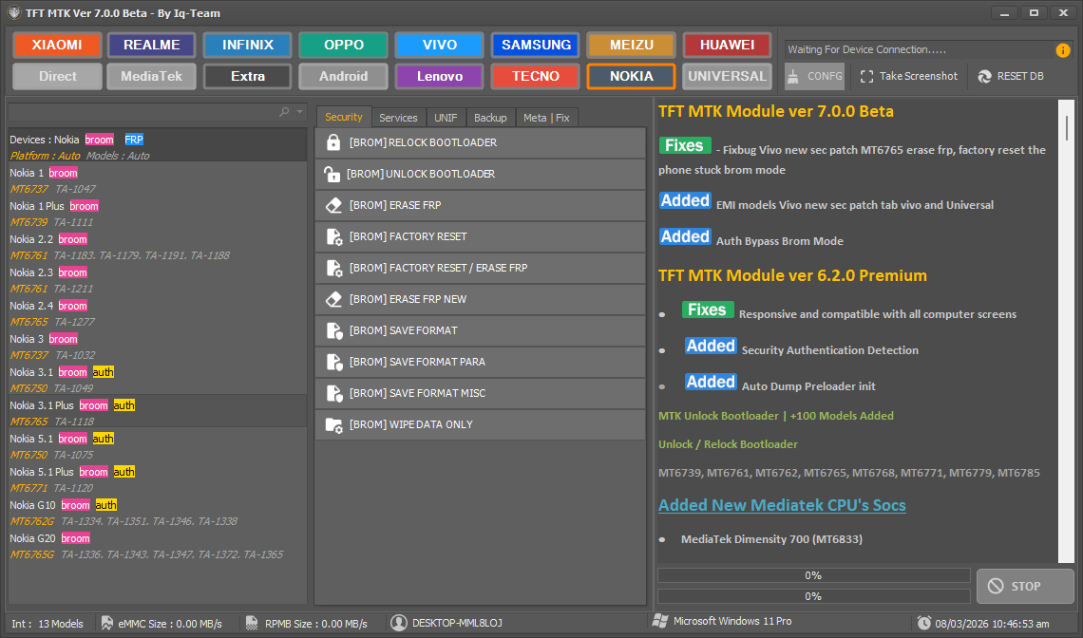Click the eraser icon on ERASE FRP

coord(332,205)
